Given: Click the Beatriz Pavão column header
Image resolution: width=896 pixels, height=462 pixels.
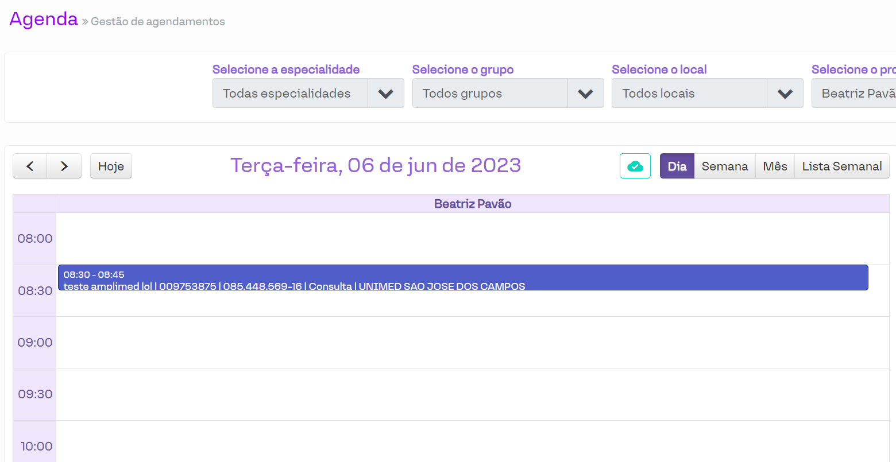Looking at the screenshot, I should coord(472,204).
